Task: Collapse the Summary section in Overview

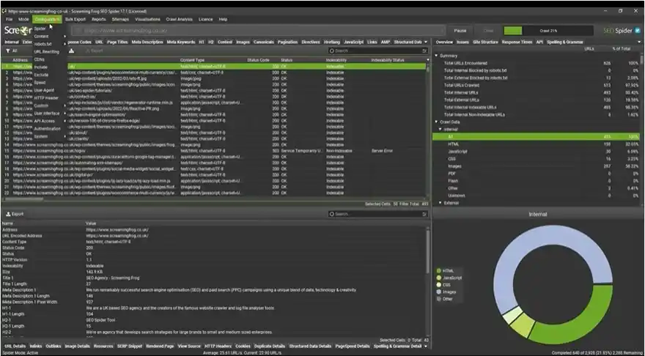Action: [436, 56]
